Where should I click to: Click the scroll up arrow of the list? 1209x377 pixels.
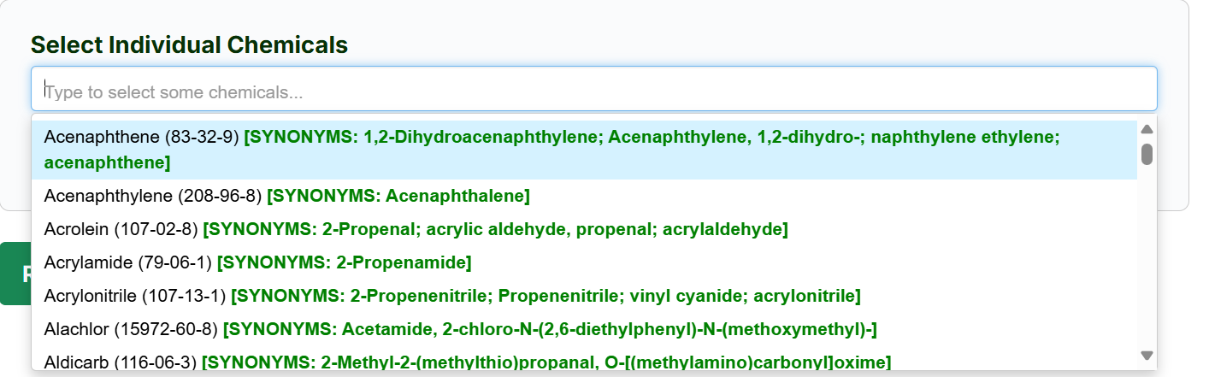point(1147,129)
